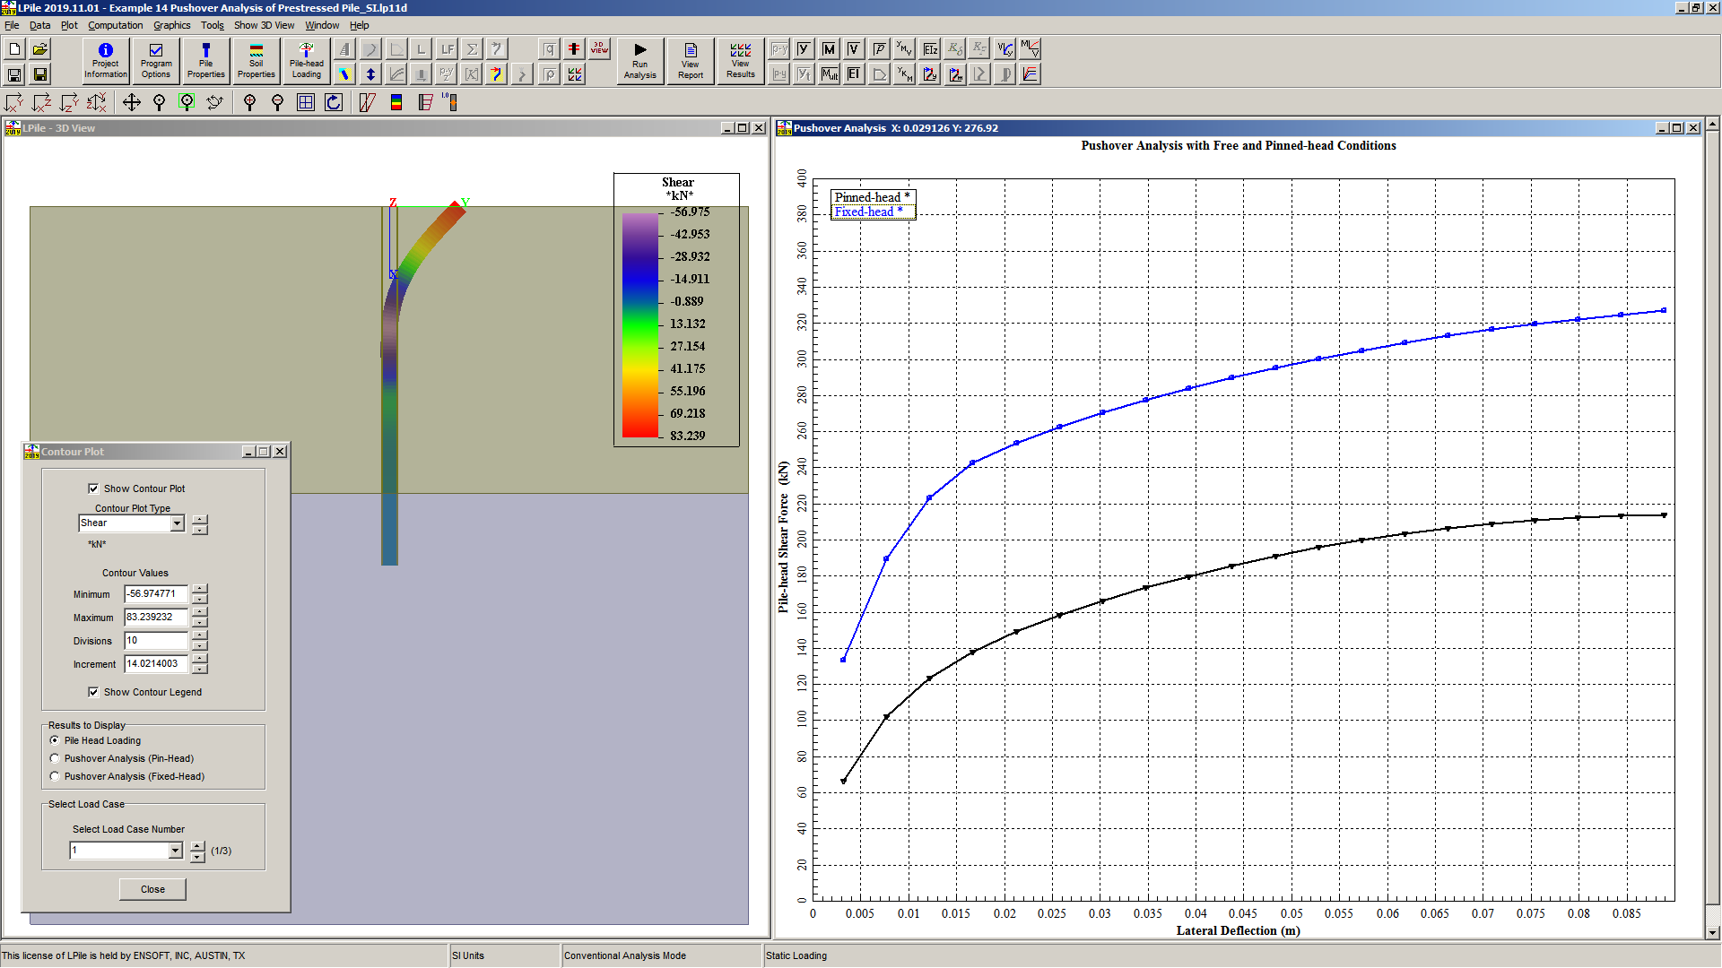Zoom out using the red minus magnifier

point(278,102)
